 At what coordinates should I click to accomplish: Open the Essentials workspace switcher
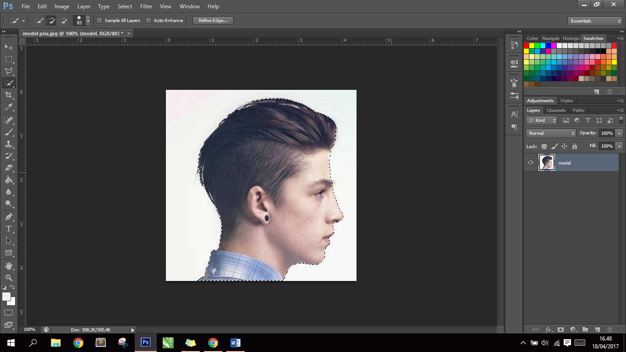point(594,21)
